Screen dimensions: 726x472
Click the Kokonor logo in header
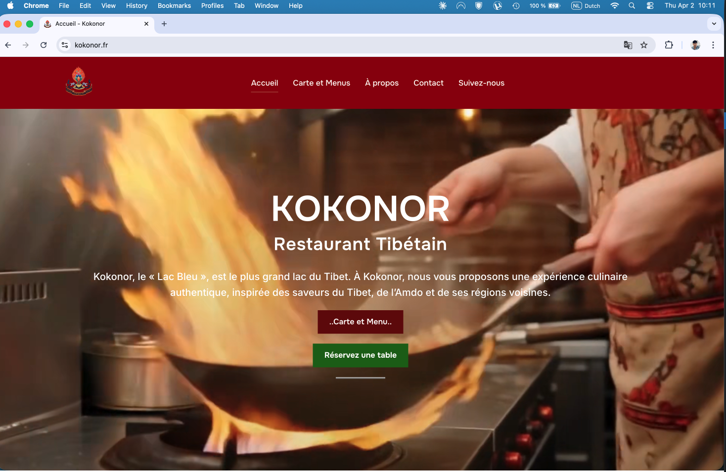[x=79, y=81]
